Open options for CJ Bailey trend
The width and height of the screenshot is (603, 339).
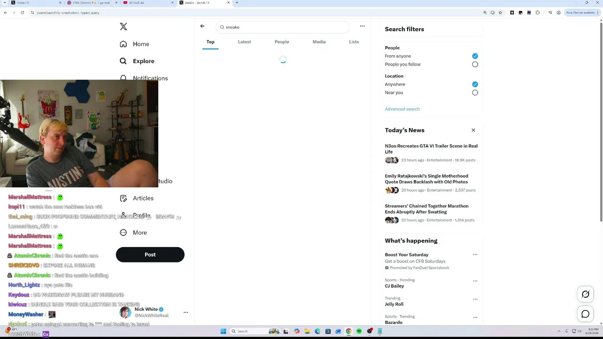pyautogui.click(x=475, y=281)
